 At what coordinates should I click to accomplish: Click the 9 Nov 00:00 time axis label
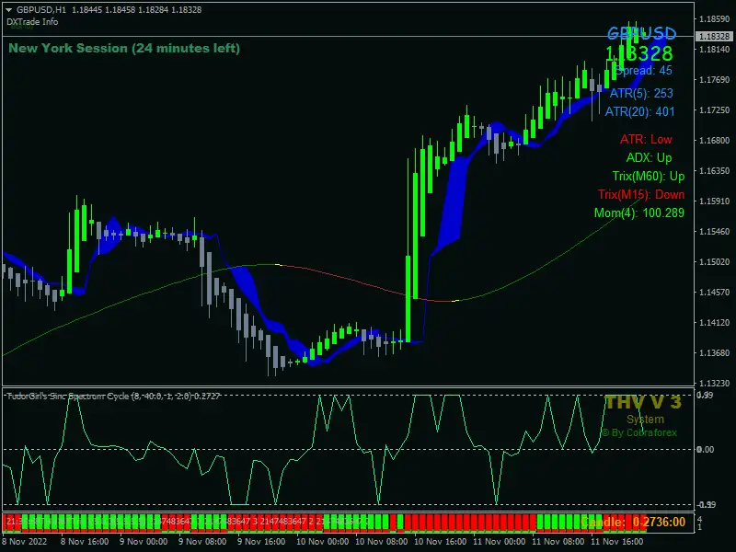pyautogui.click(x=144, y=542)
